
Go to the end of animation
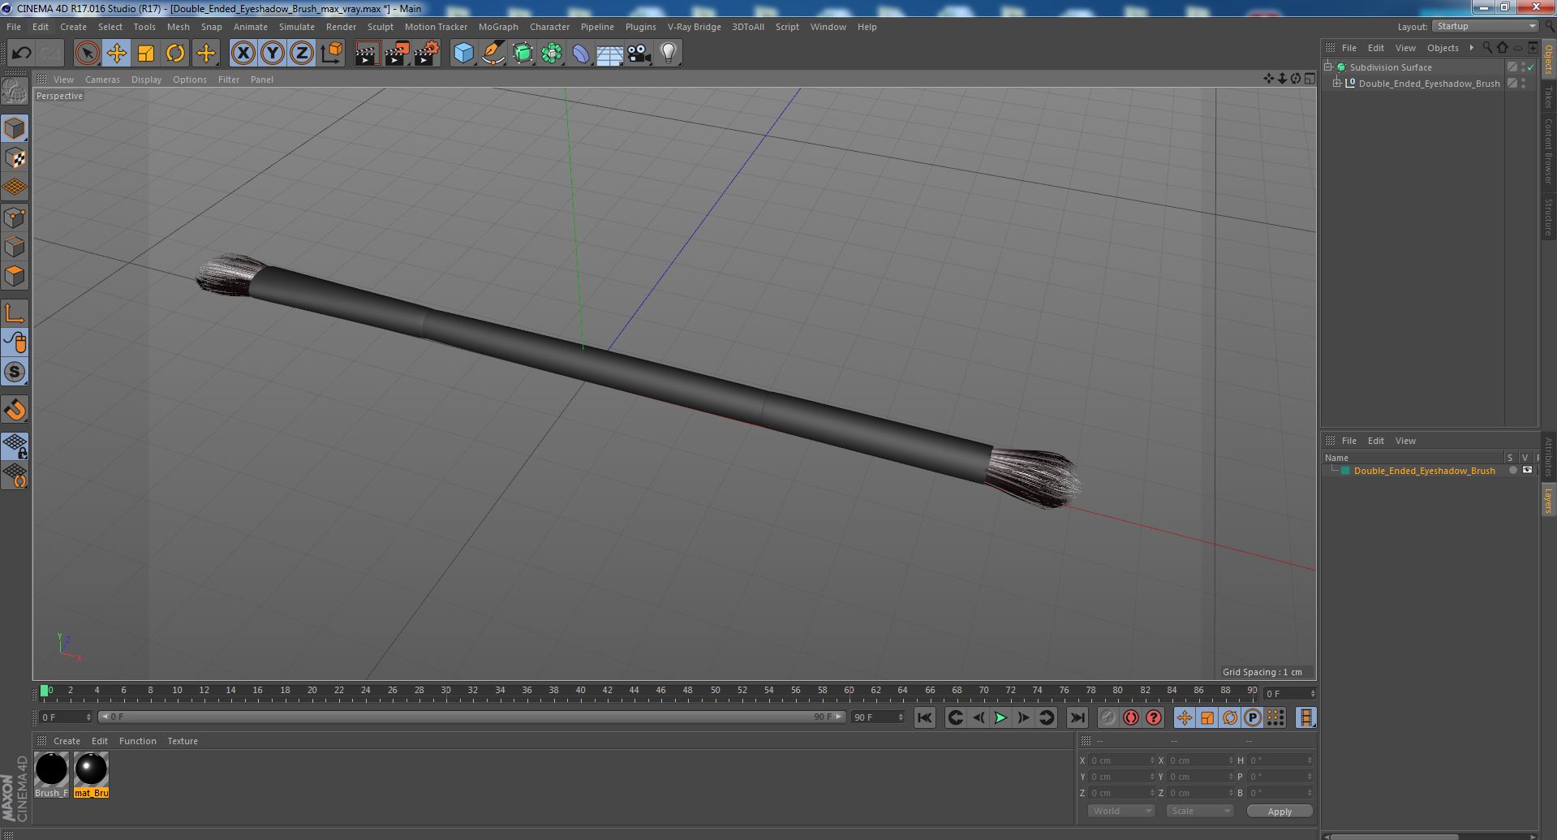point(1077,717)
